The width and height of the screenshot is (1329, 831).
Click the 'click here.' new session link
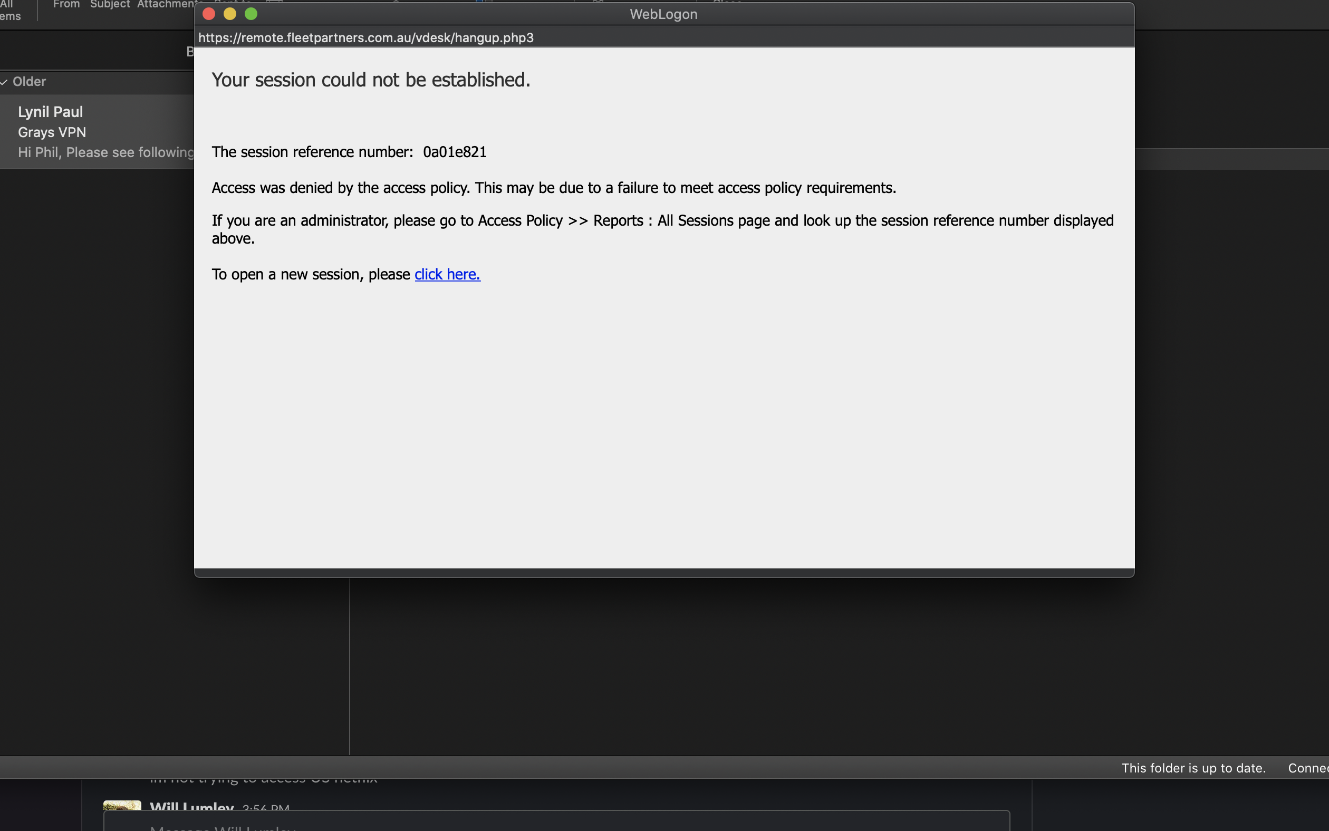447,274
